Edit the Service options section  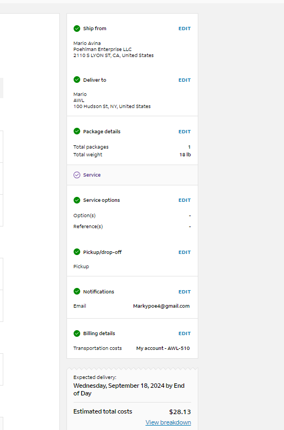click(185, 200)
